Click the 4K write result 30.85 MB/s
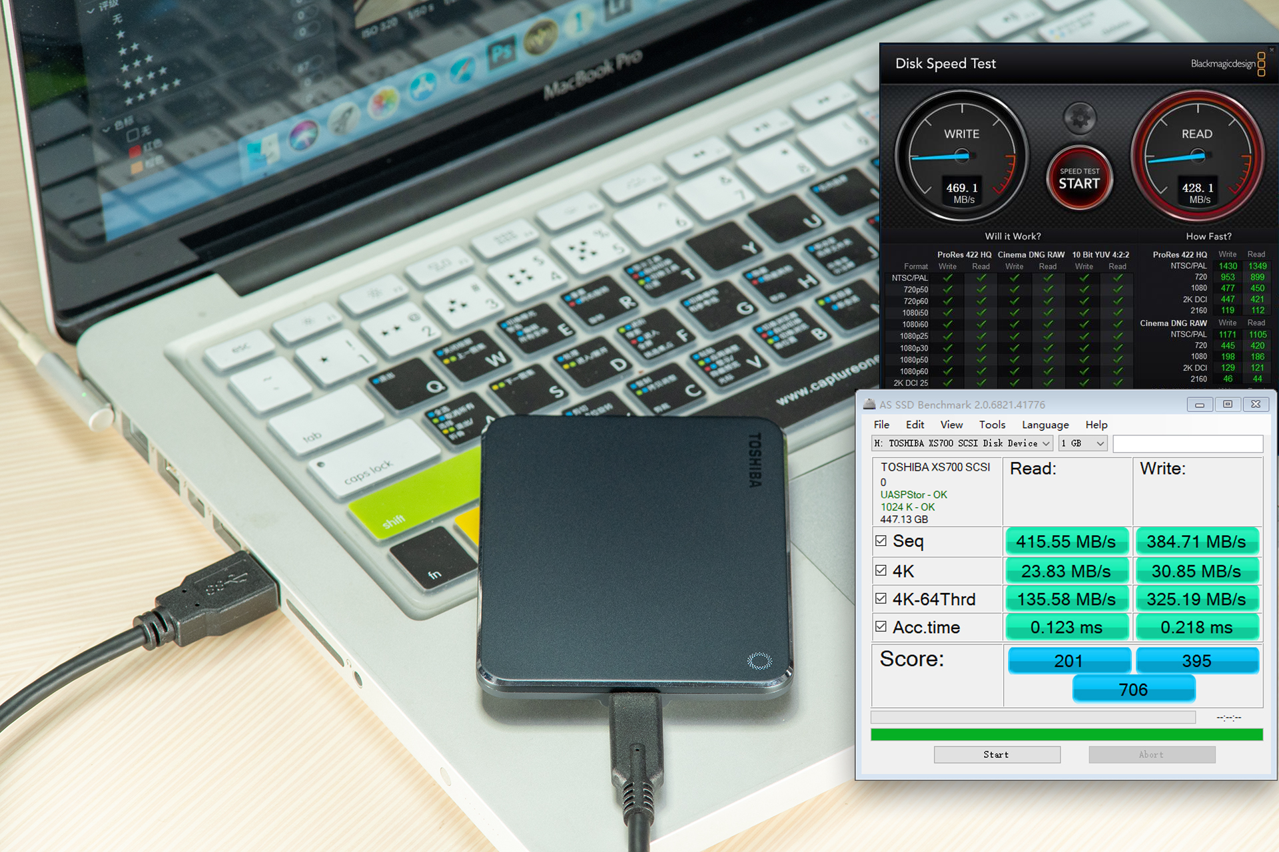The width and height of the screenshot is (1279, 852). [x=1196, y=570]
